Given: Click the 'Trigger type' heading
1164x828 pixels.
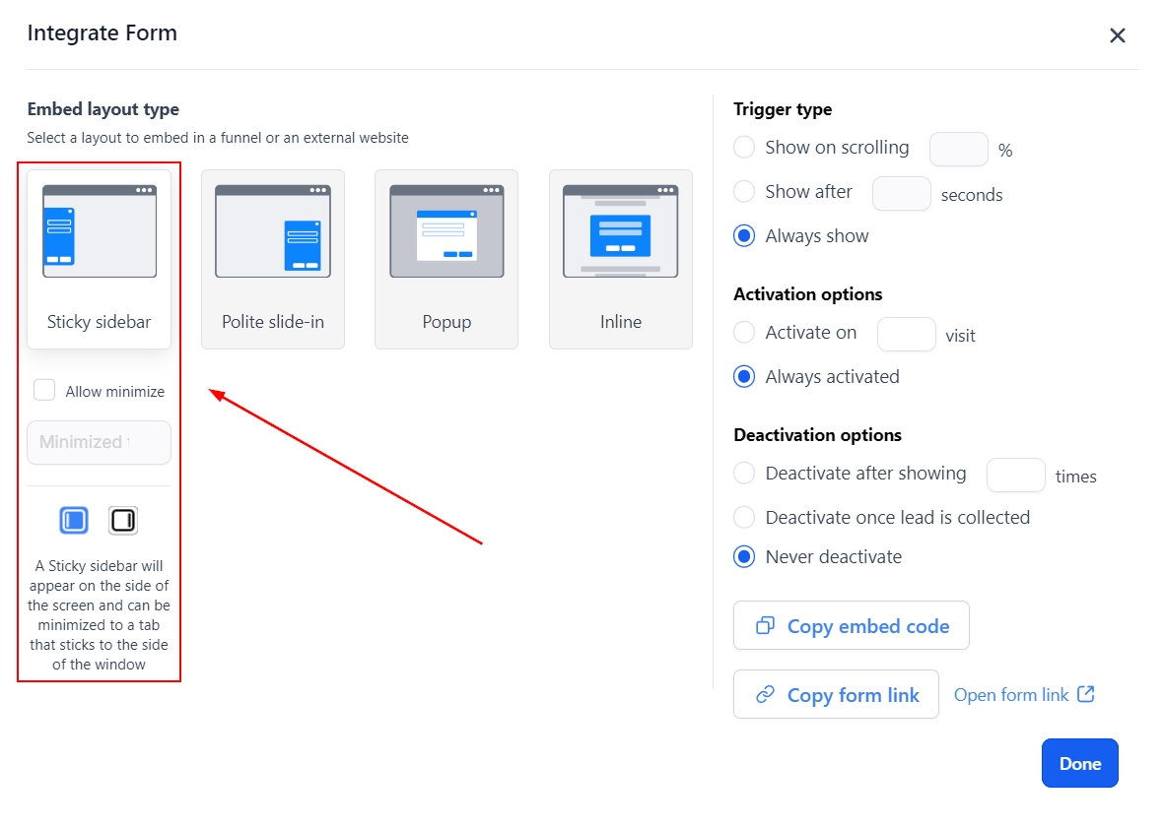Looking at the screenshot, I should click(783, 109).
